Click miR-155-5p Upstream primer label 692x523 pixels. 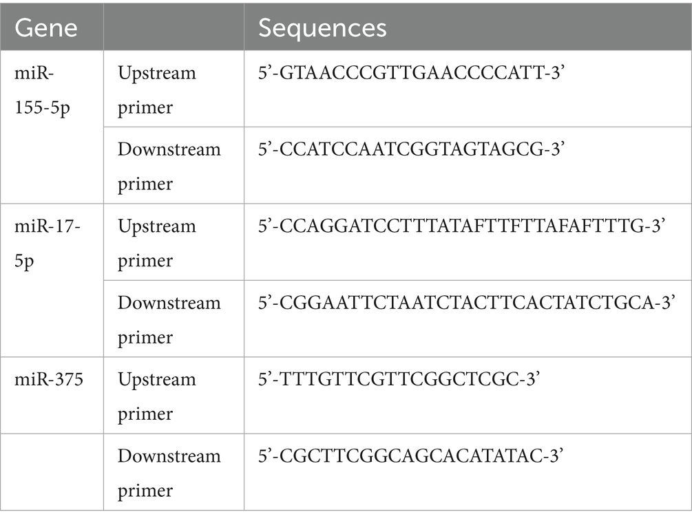tap(157, 90)
